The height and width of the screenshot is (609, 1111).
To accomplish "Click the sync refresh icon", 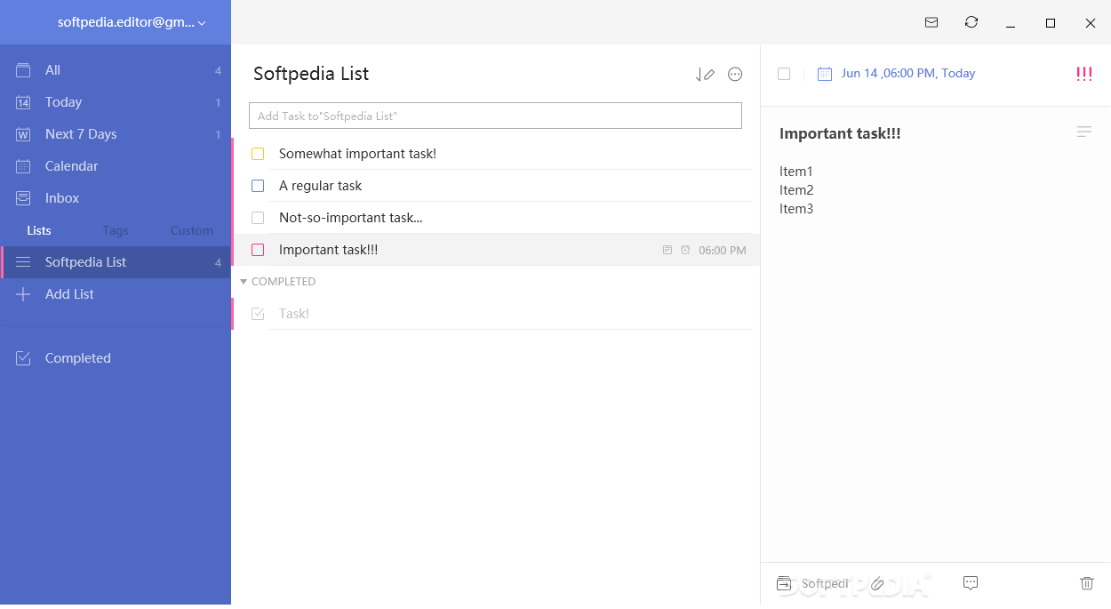I will tap(971, 22).
